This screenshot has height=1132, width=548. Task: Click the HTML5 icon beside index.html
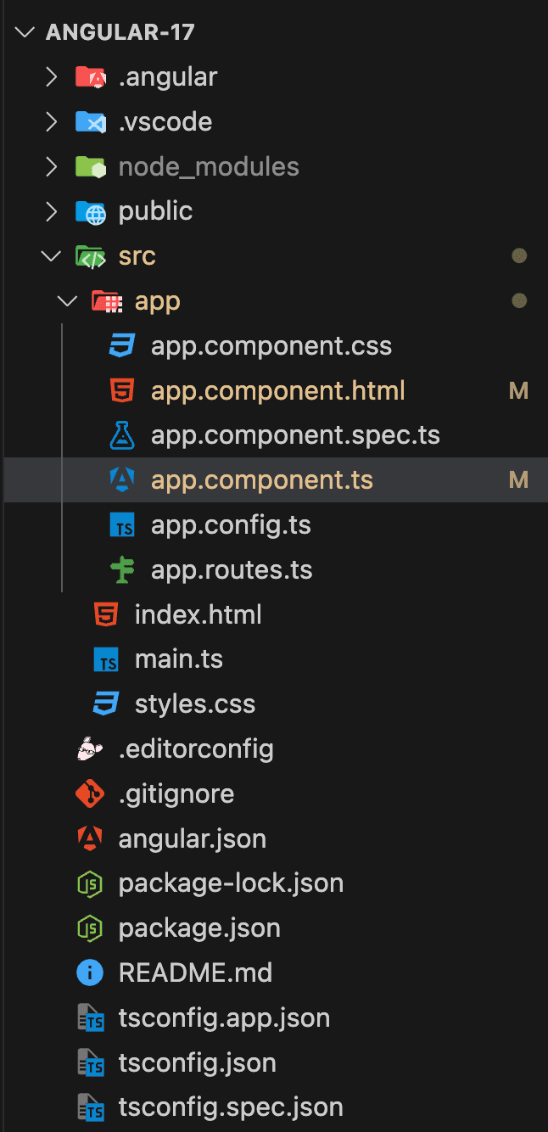coord(106,614)
